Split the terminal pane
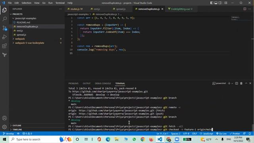 [237, 83]
